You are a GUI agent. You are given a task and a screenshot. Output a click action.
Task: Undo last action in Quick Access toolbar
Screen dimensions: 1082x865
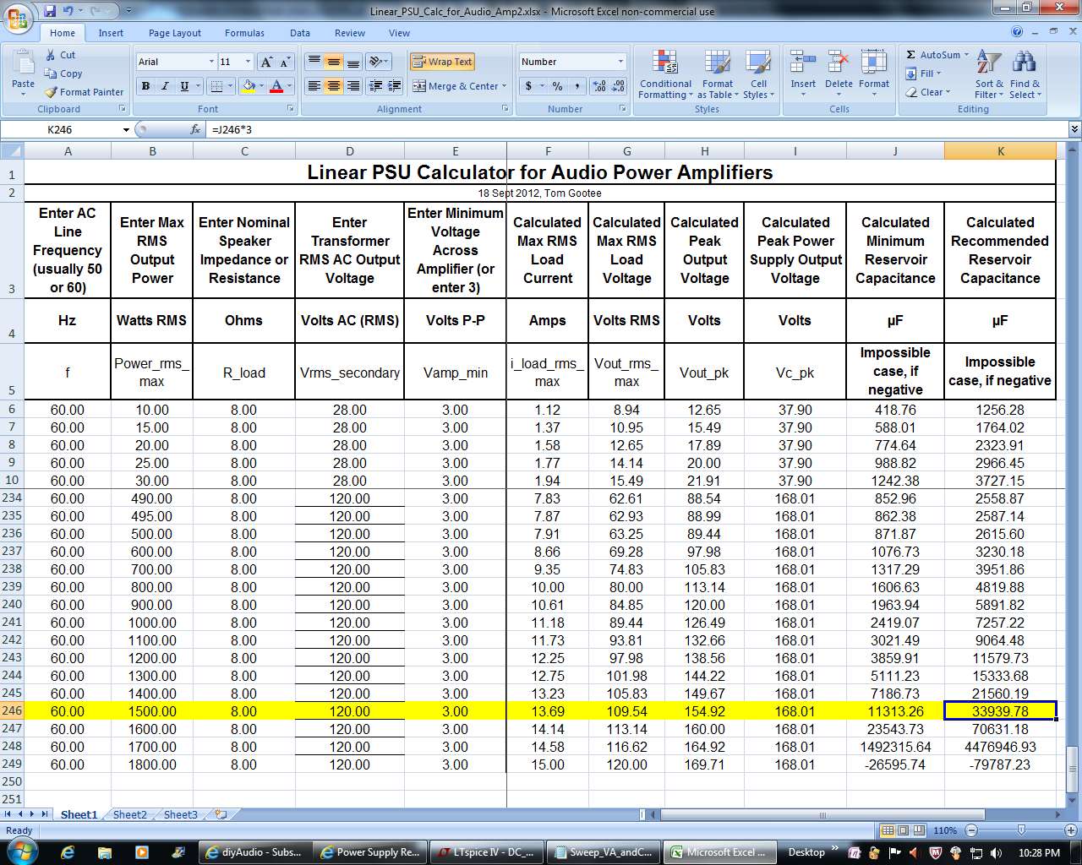pyautogui.click(x=68, y=11)
